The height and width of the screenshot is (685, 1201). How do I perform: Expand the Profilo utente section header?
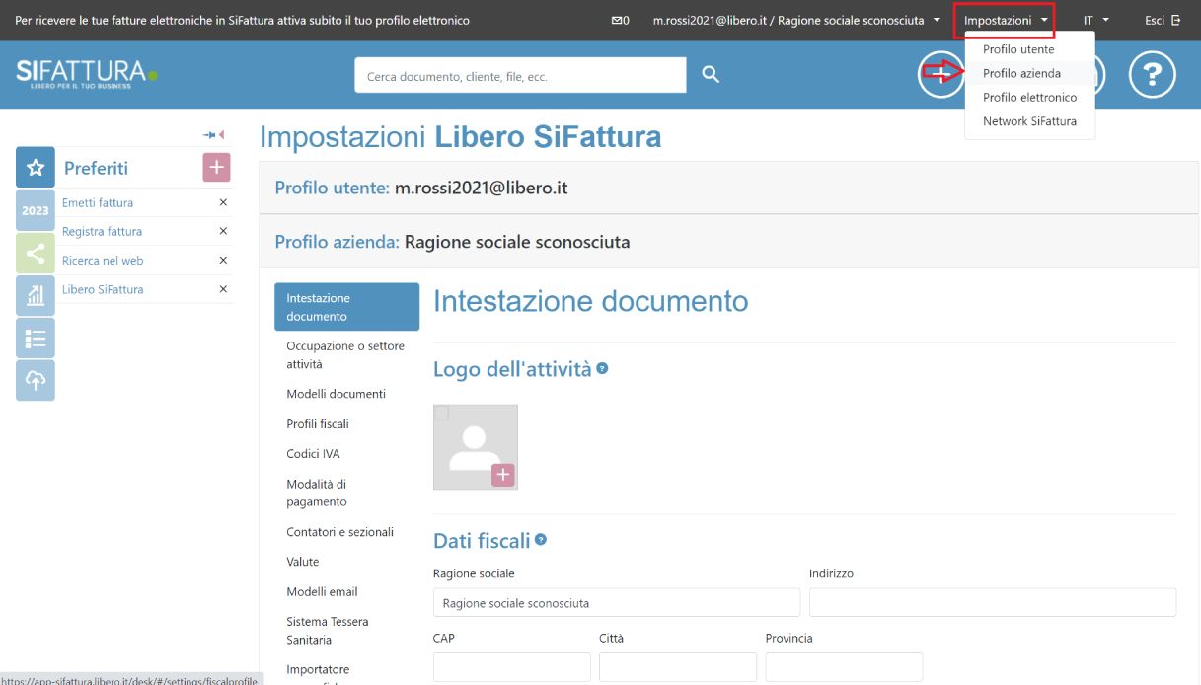(x=728, y=188)
